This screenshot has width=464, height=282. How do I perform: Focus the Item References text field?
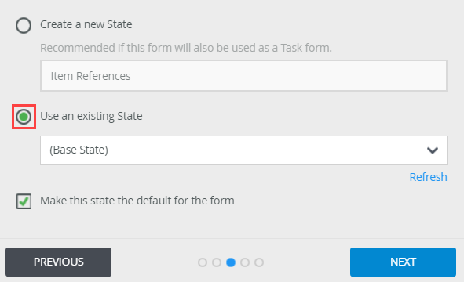[243, 76]
